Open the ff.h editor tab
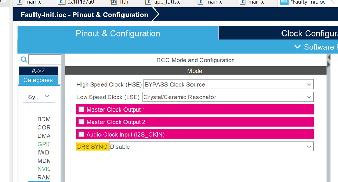Image resolution: width=338 pixels, height=182 pixels. click(x=119, y=2)
